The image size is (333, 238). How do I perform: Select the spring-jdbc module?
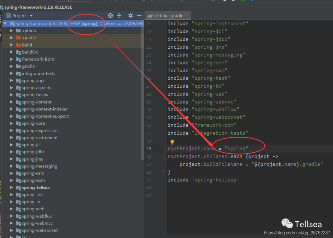[33, 152]
